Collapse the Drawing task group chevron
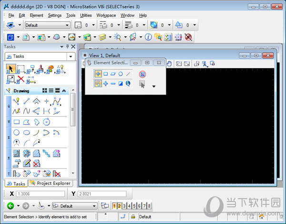This screenshot has height=224, width=286. pyautogui.click(x=64, y=90)
